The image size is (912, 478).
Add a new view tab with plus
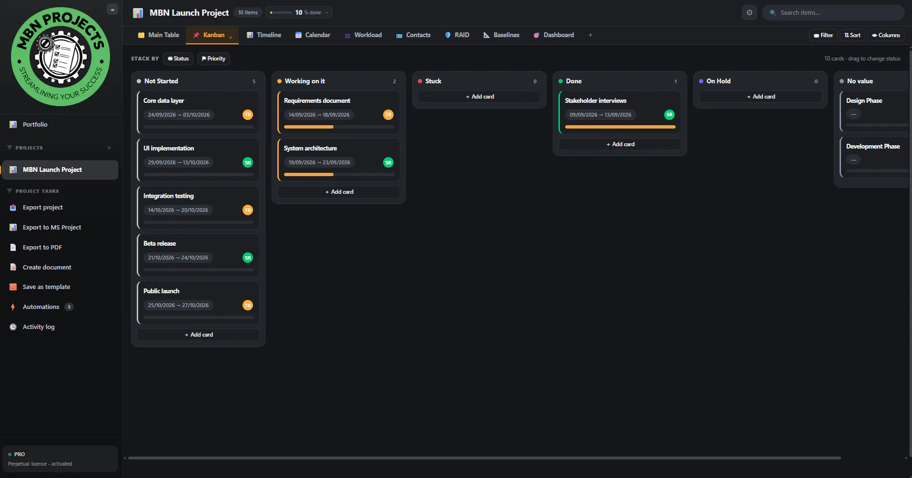point(590,35)
